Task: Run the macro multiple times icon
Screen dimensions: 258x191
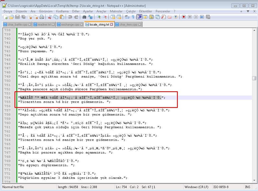Action: click(x=202, y=17)
